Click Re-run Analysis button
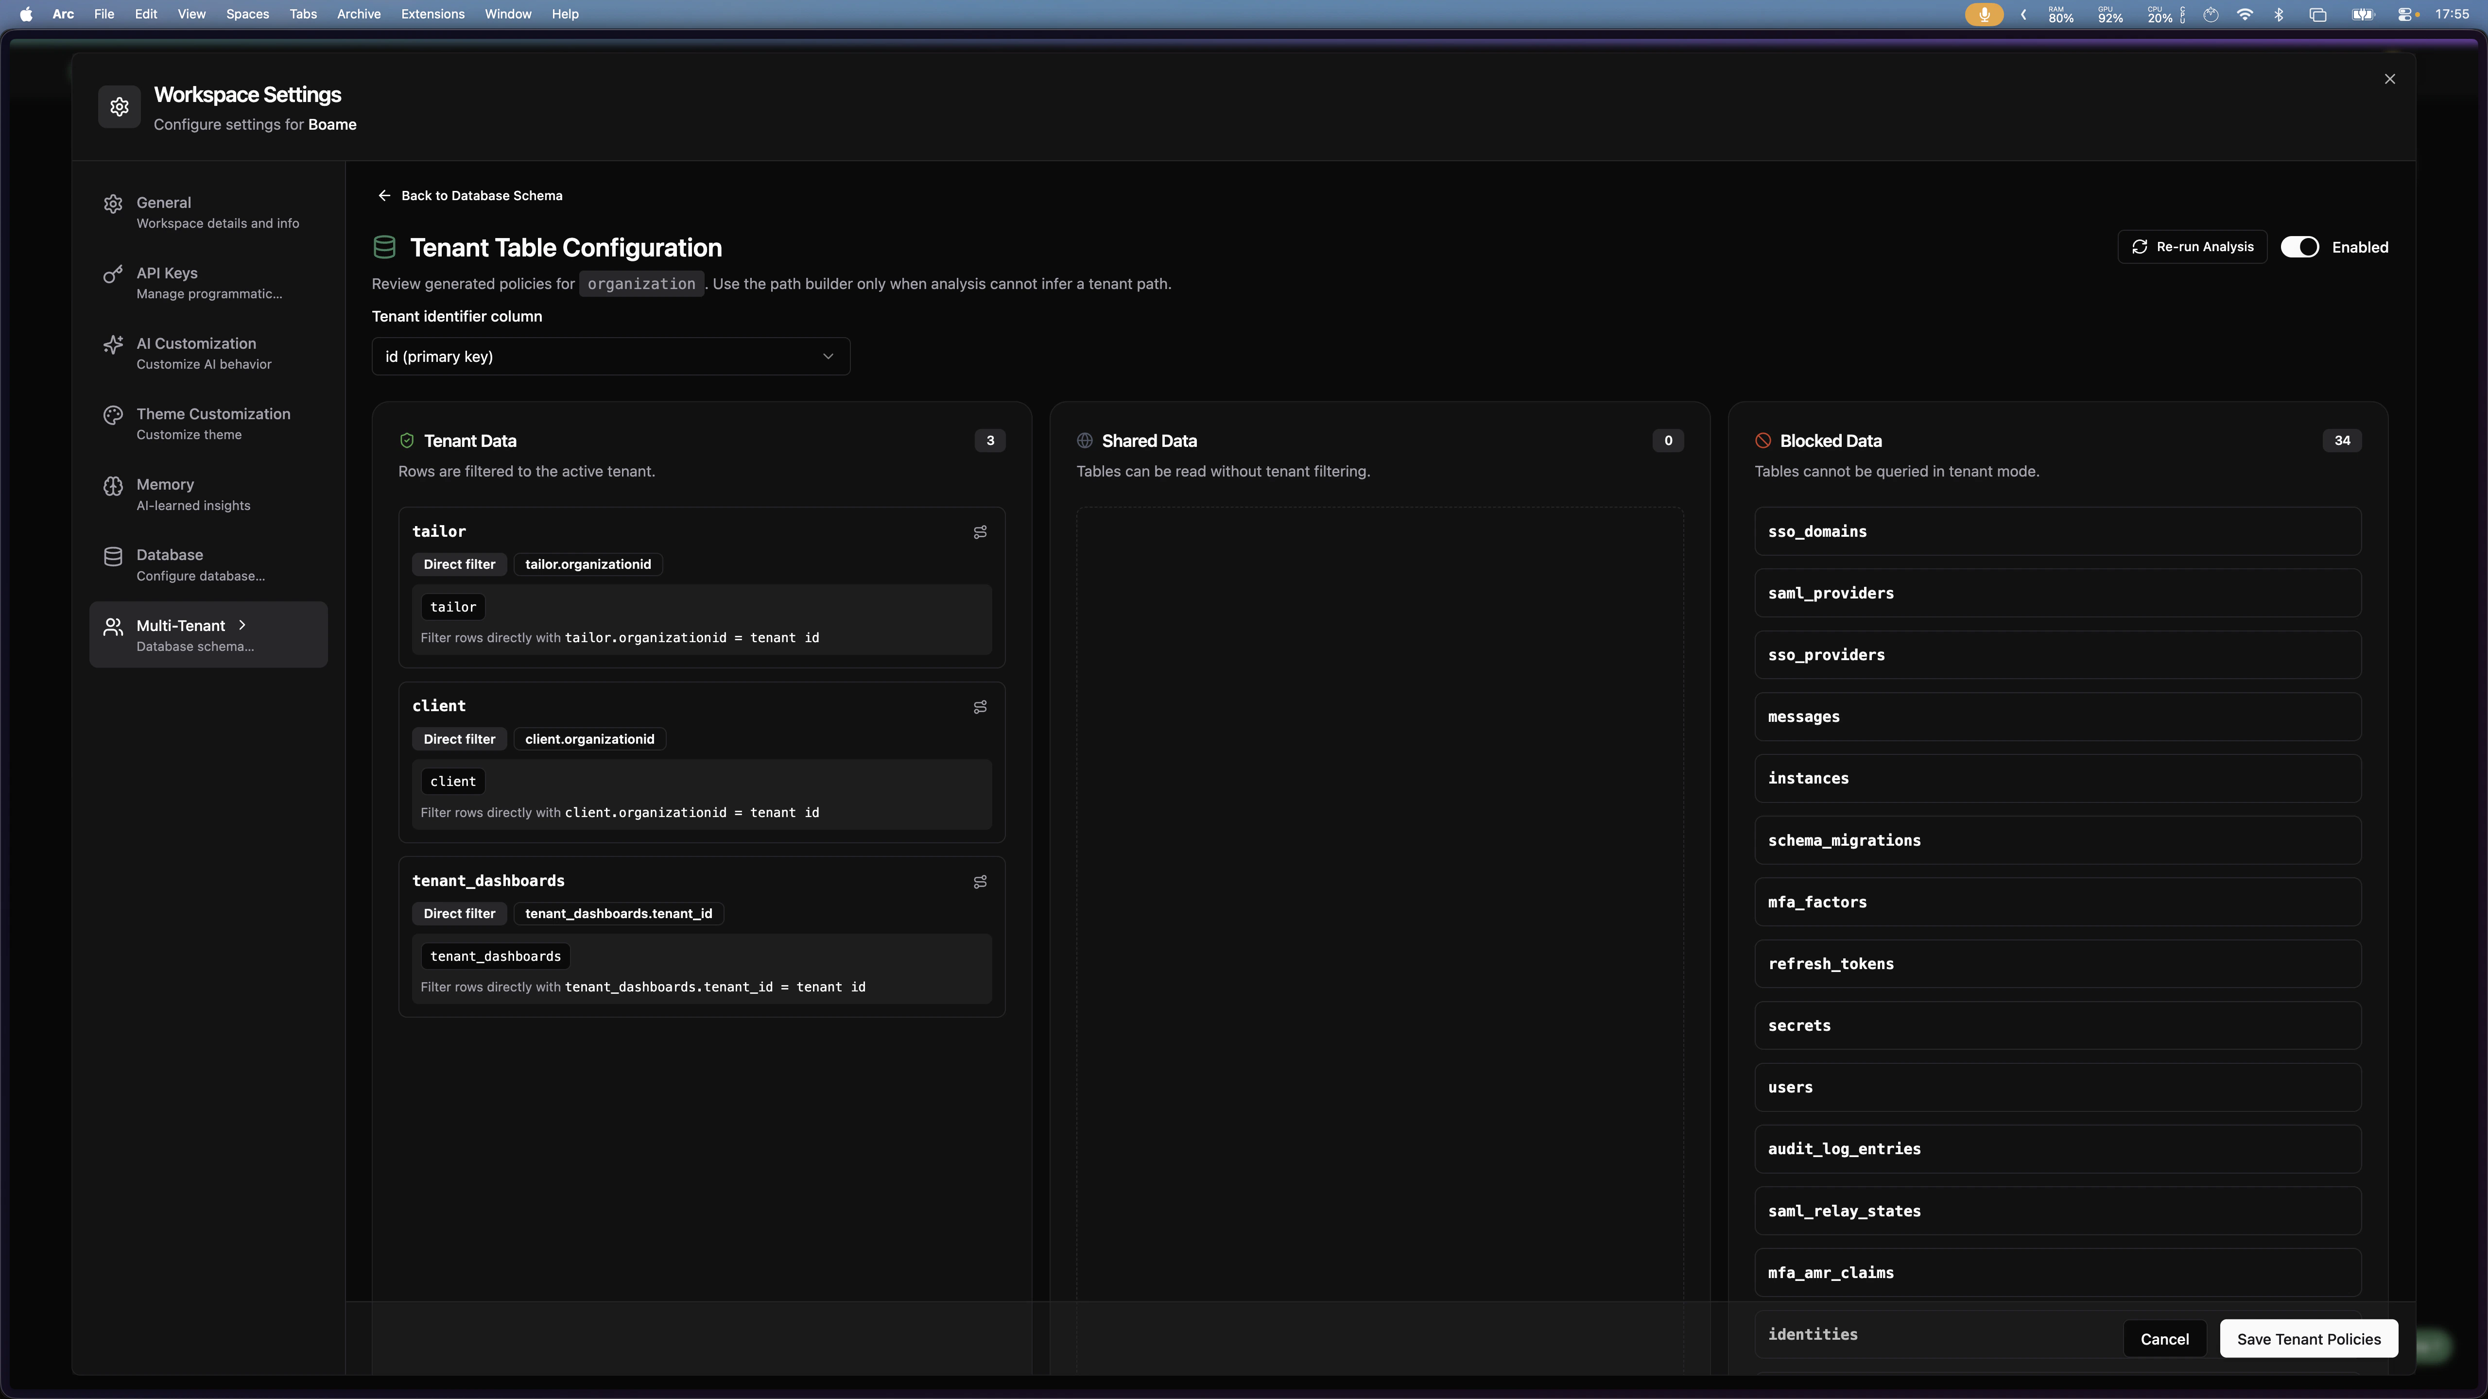Image resolution: width=2488 pixels, height=1399 pixels. pos(2193,247)
